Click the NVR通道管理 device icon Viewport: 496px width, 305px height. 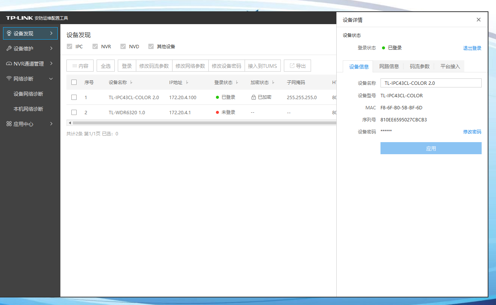click(9, 64)
